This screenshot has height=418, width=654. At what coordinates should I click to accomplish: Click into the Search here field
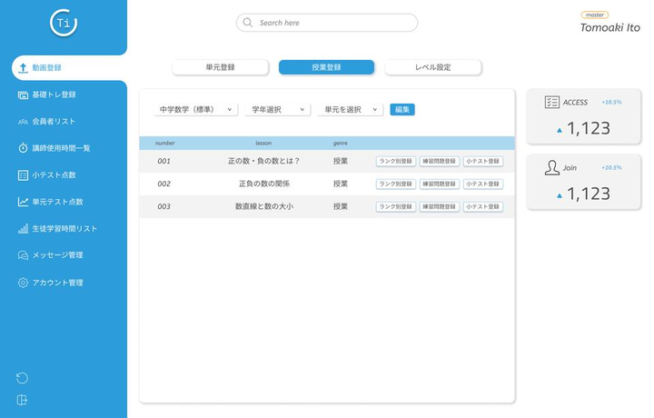coord(327,23)
